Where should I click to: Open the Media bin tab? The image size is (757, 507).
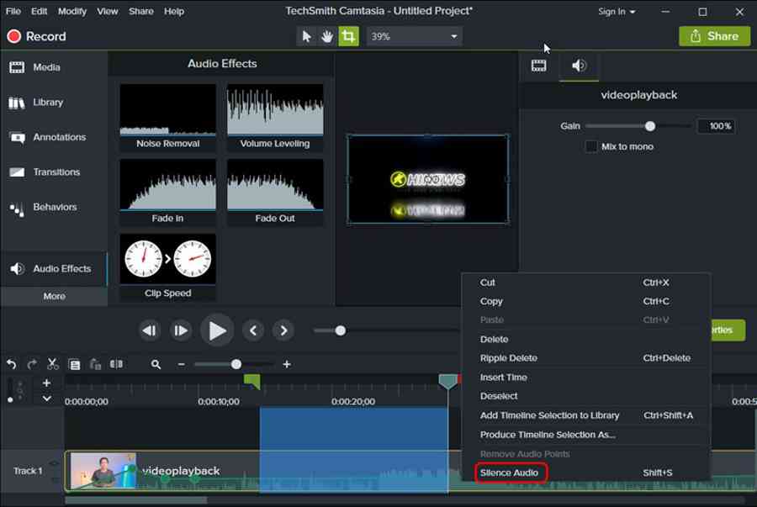tap(54, 67)
